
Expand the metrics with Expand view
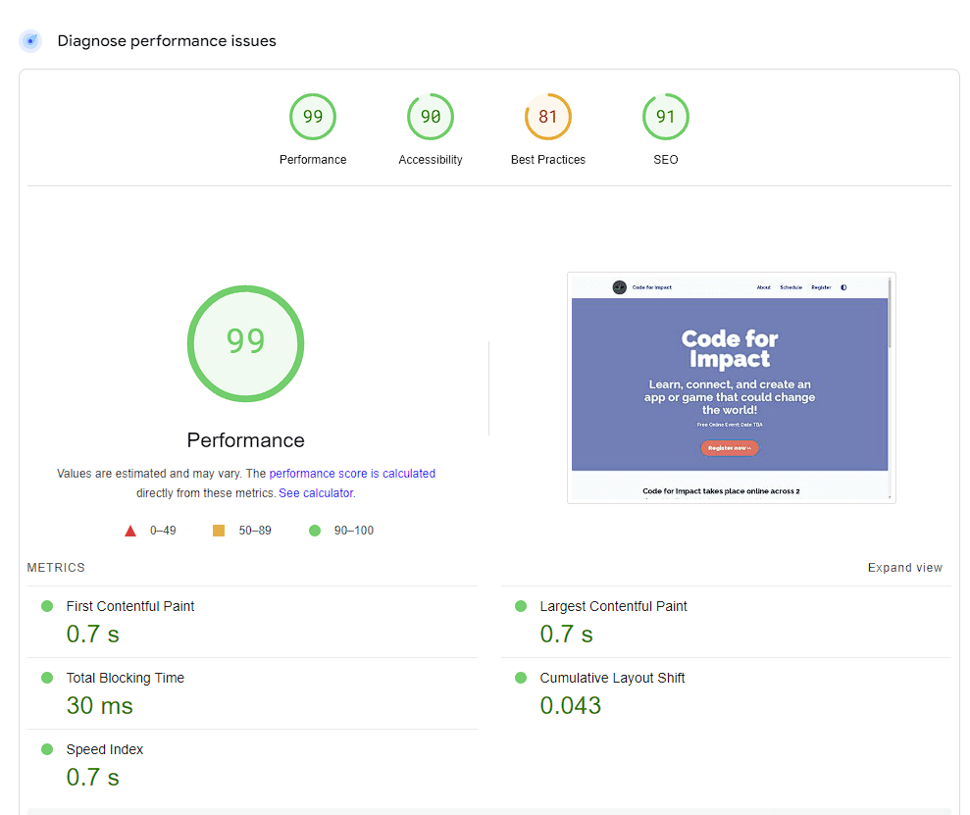click(904, 568)
